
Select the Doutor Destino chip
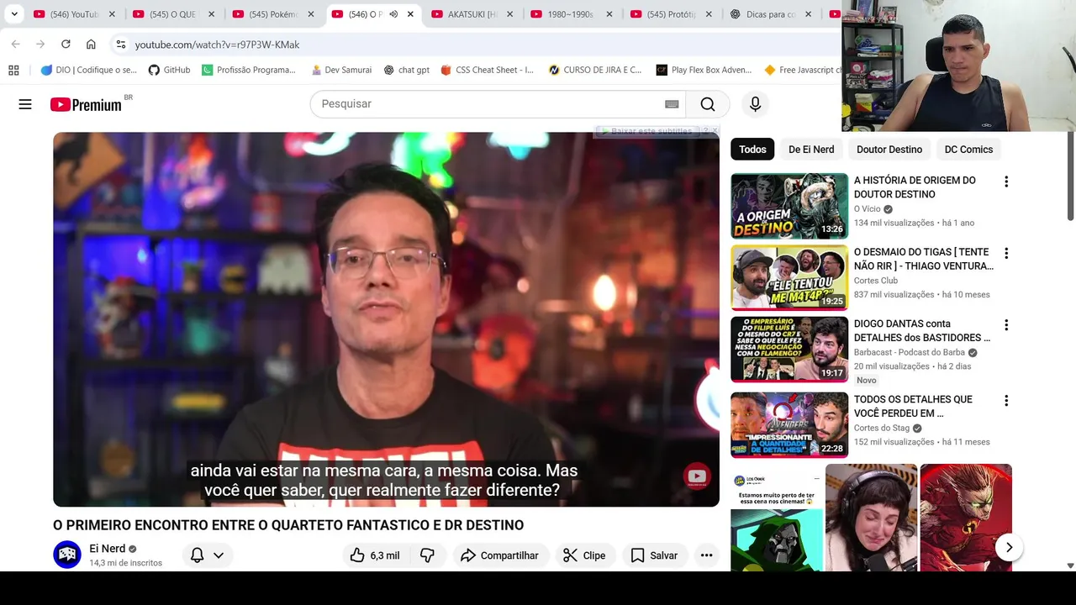click(x=889, y=150)
